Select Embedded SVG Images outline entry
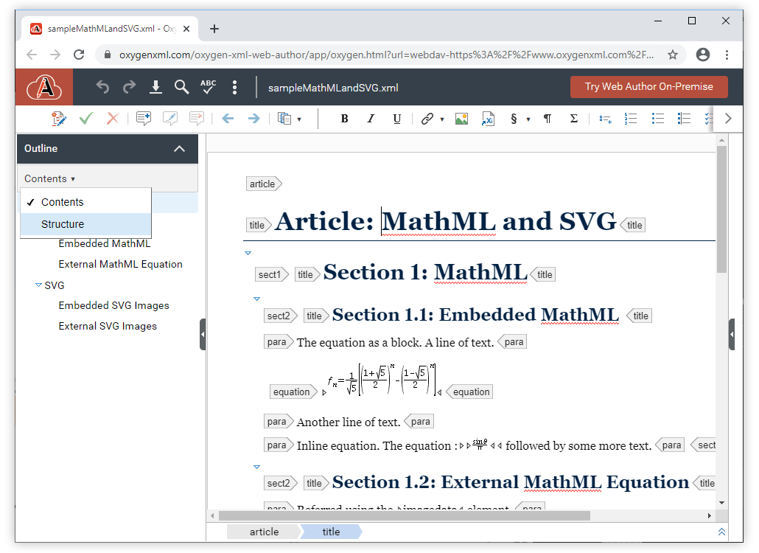The image size is (759, 553). click(113, 305)
